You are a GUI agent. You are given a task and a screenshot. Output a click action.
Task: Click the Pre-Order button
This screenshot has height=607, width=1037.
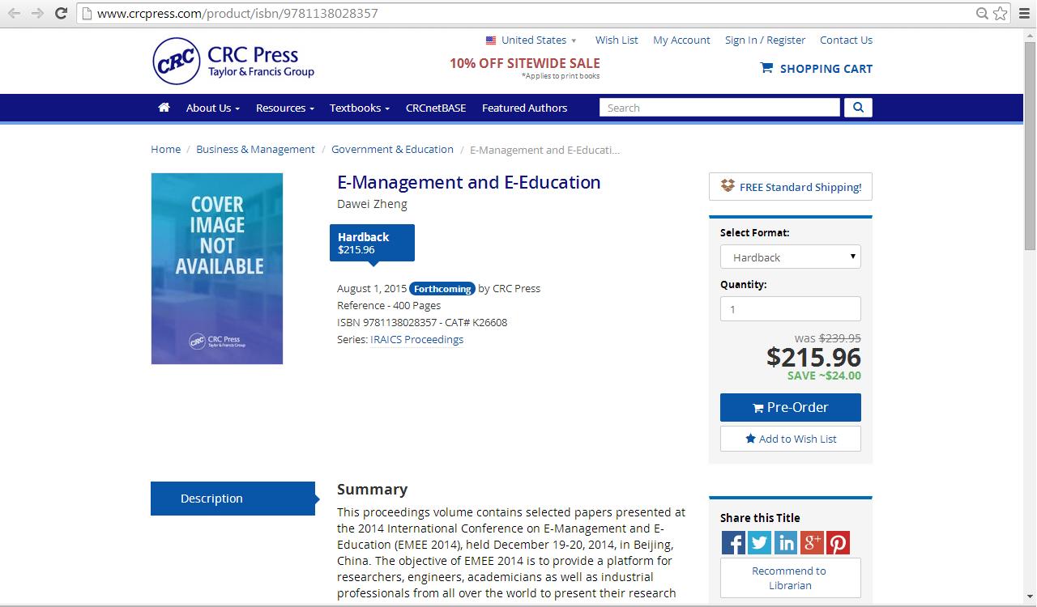[x=790, y=408]
